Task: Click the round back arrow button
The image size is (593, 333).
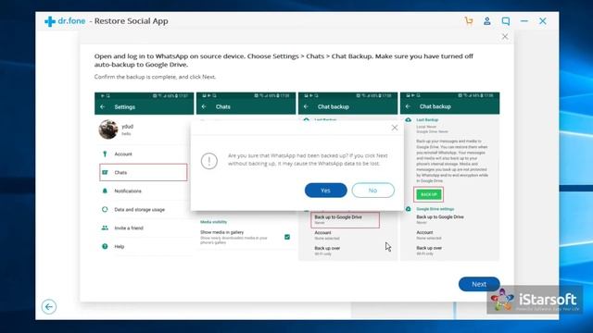Action: [49, 307]
